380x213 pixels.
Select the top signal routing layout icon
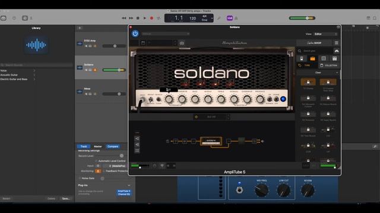click(137, 138)
